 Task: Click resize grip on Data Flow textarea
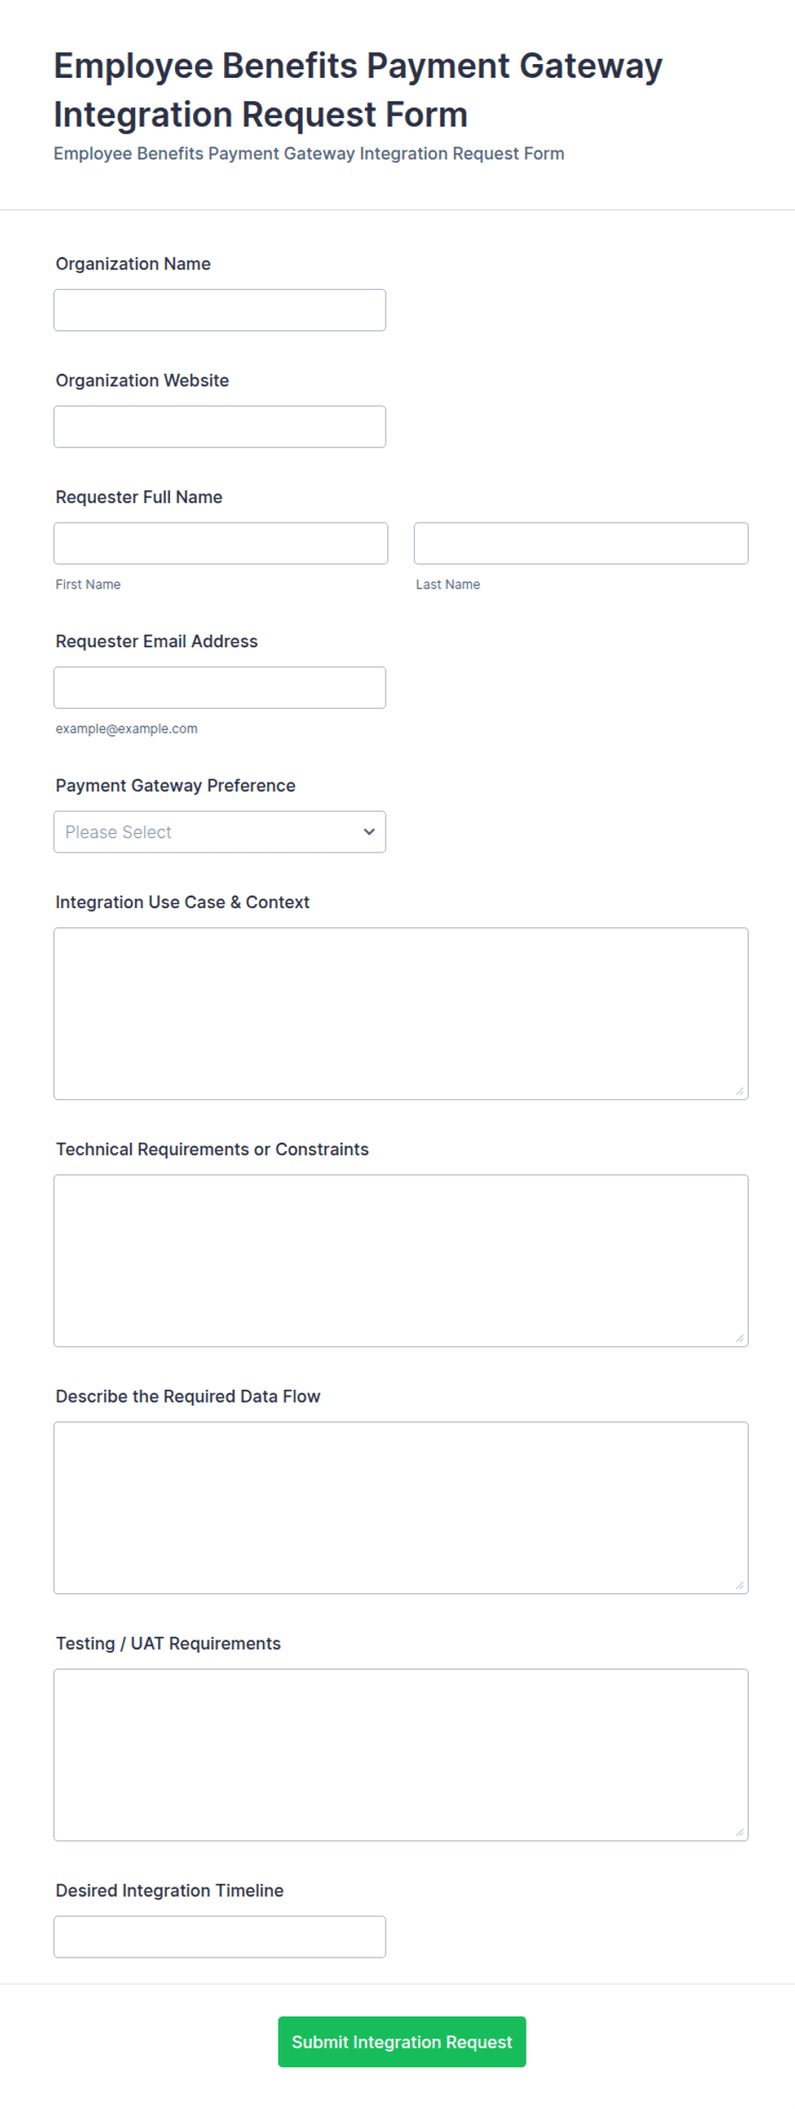739,1585
